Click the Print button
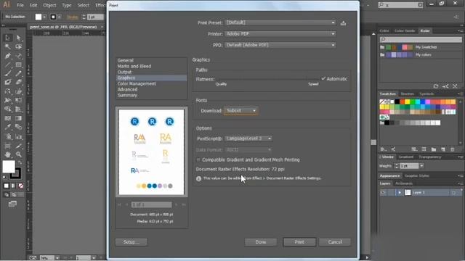Image resolution: width=465 pixels, height=261 pixels. pos(299,242)
